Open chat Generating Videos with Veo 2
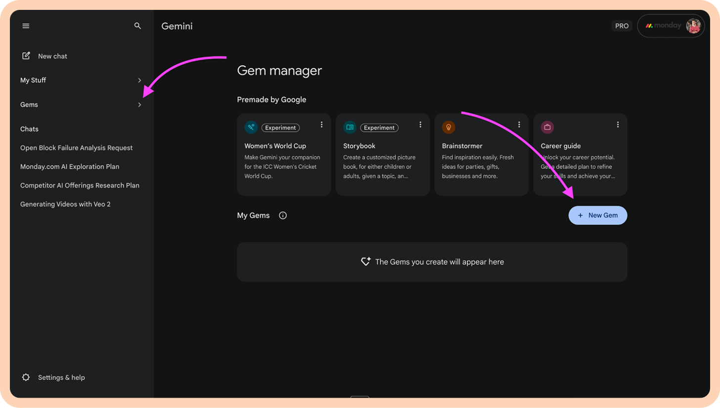The image size is (720, 408). 65,204
